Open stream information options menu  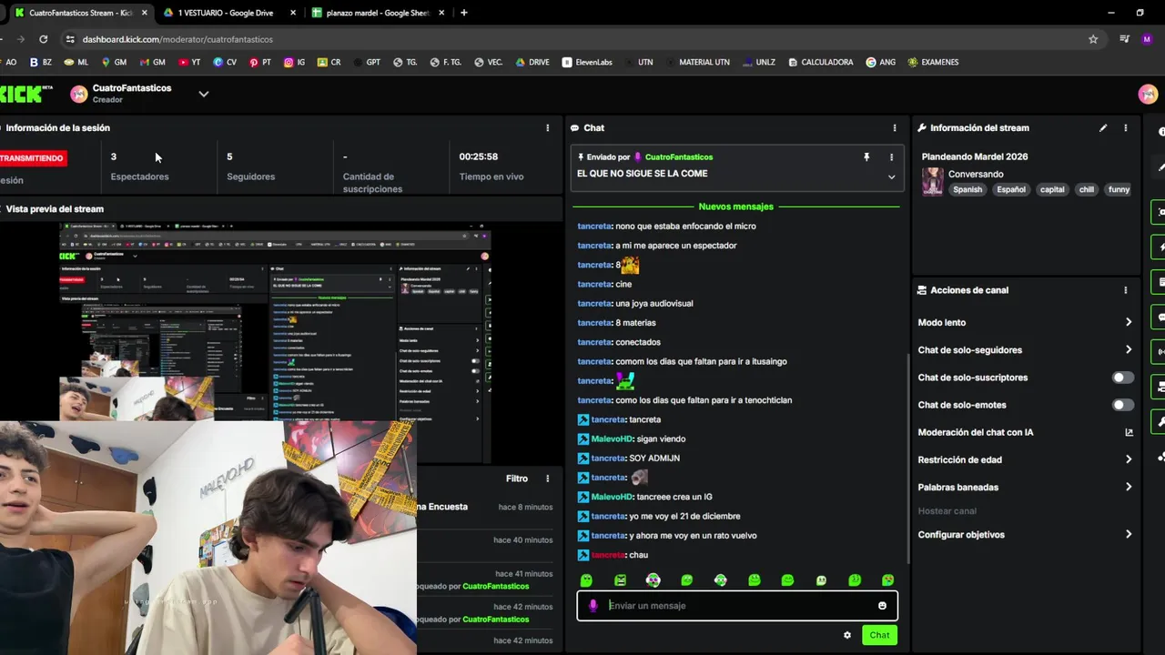coord(1125,128)
